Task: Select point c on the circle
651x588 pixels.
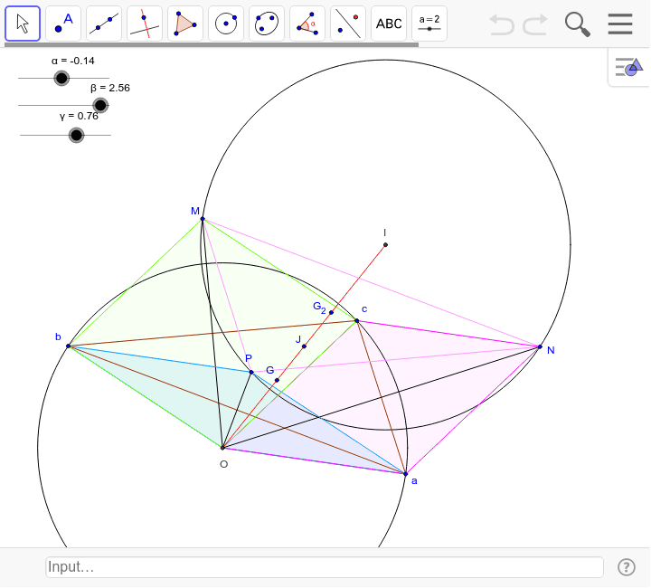Action: point(356,320)
